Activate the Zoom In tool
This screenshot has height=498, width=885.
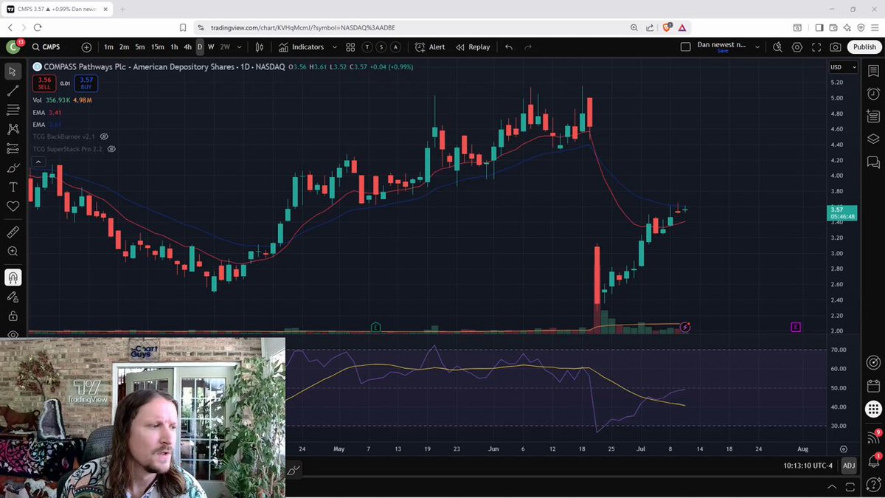click(x=13, y=252)
